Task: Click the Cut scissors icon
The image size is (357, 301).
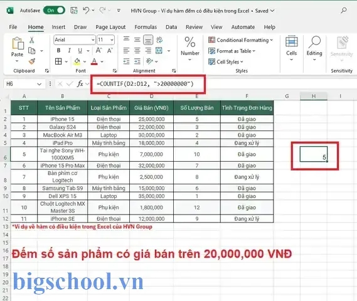Action: pos(31,40)
